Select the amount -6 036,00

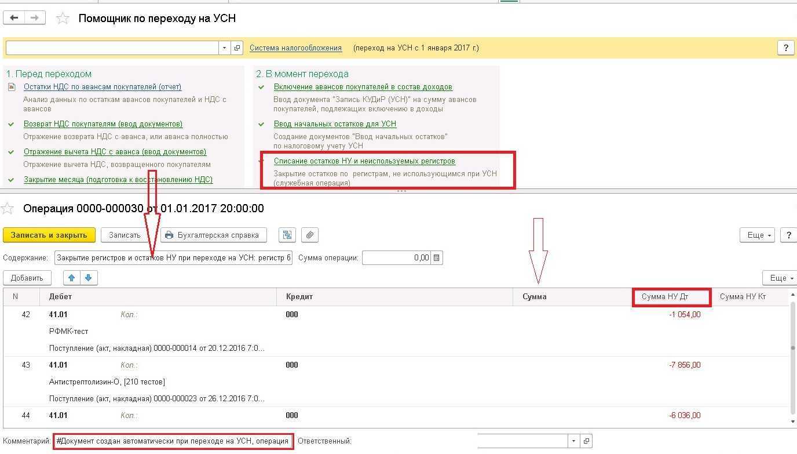point(685,416)
